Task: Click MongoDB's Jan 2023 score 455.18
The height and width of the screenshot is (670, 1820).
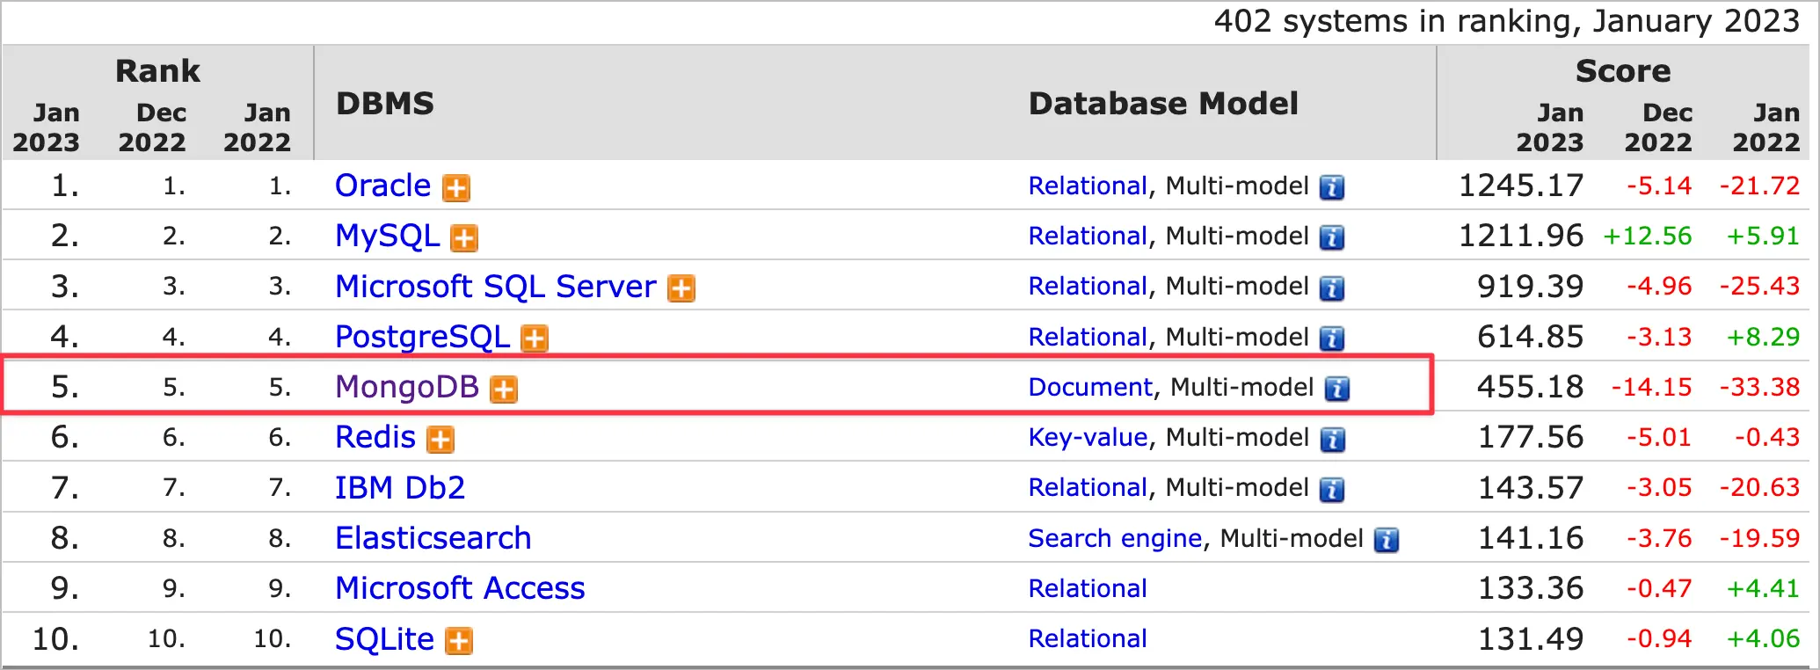Action: tap(1530, 387)
